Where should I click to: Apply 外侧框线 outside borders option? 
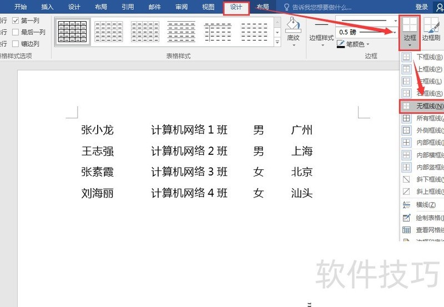(x=422, y=130)
